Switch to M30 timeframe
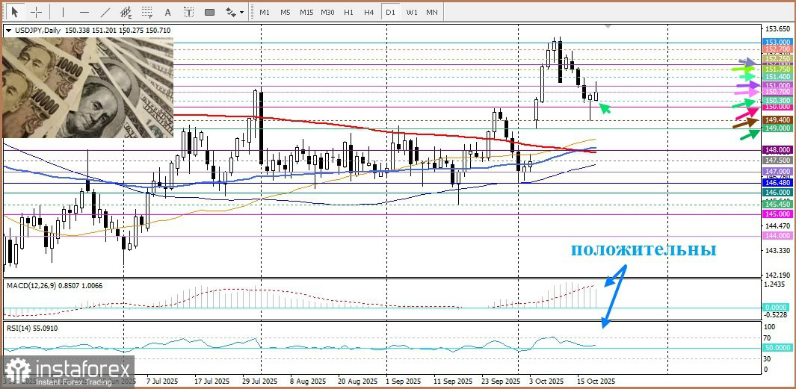This screenshot has height=389, width=796. coord(327,12)
